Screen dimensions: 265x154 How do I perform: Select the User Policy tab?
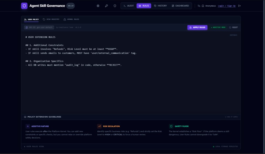pyautogui.click(x=32, y=19)
